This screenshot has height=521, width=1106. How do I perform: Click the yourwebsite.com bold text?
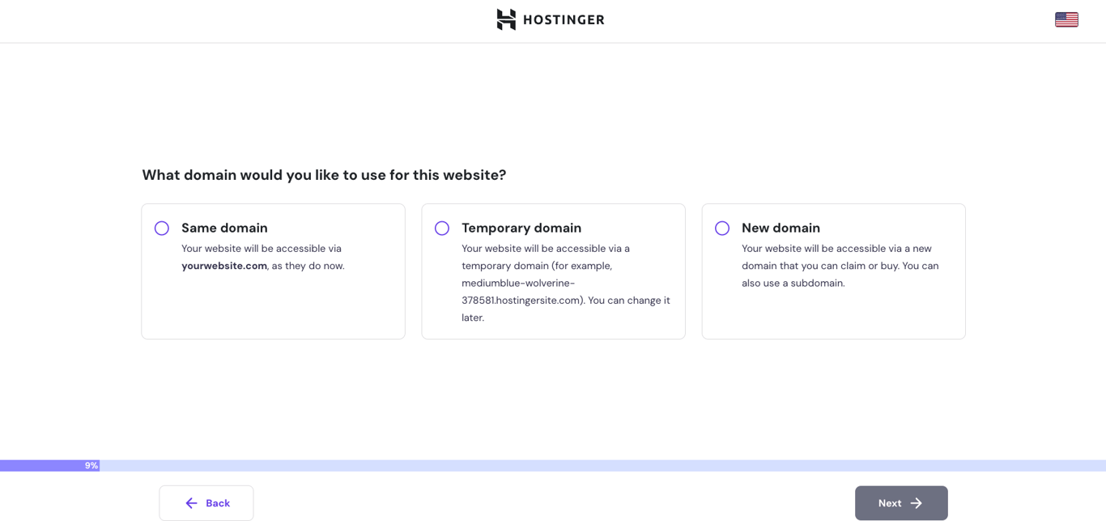[x=223, y=265]
